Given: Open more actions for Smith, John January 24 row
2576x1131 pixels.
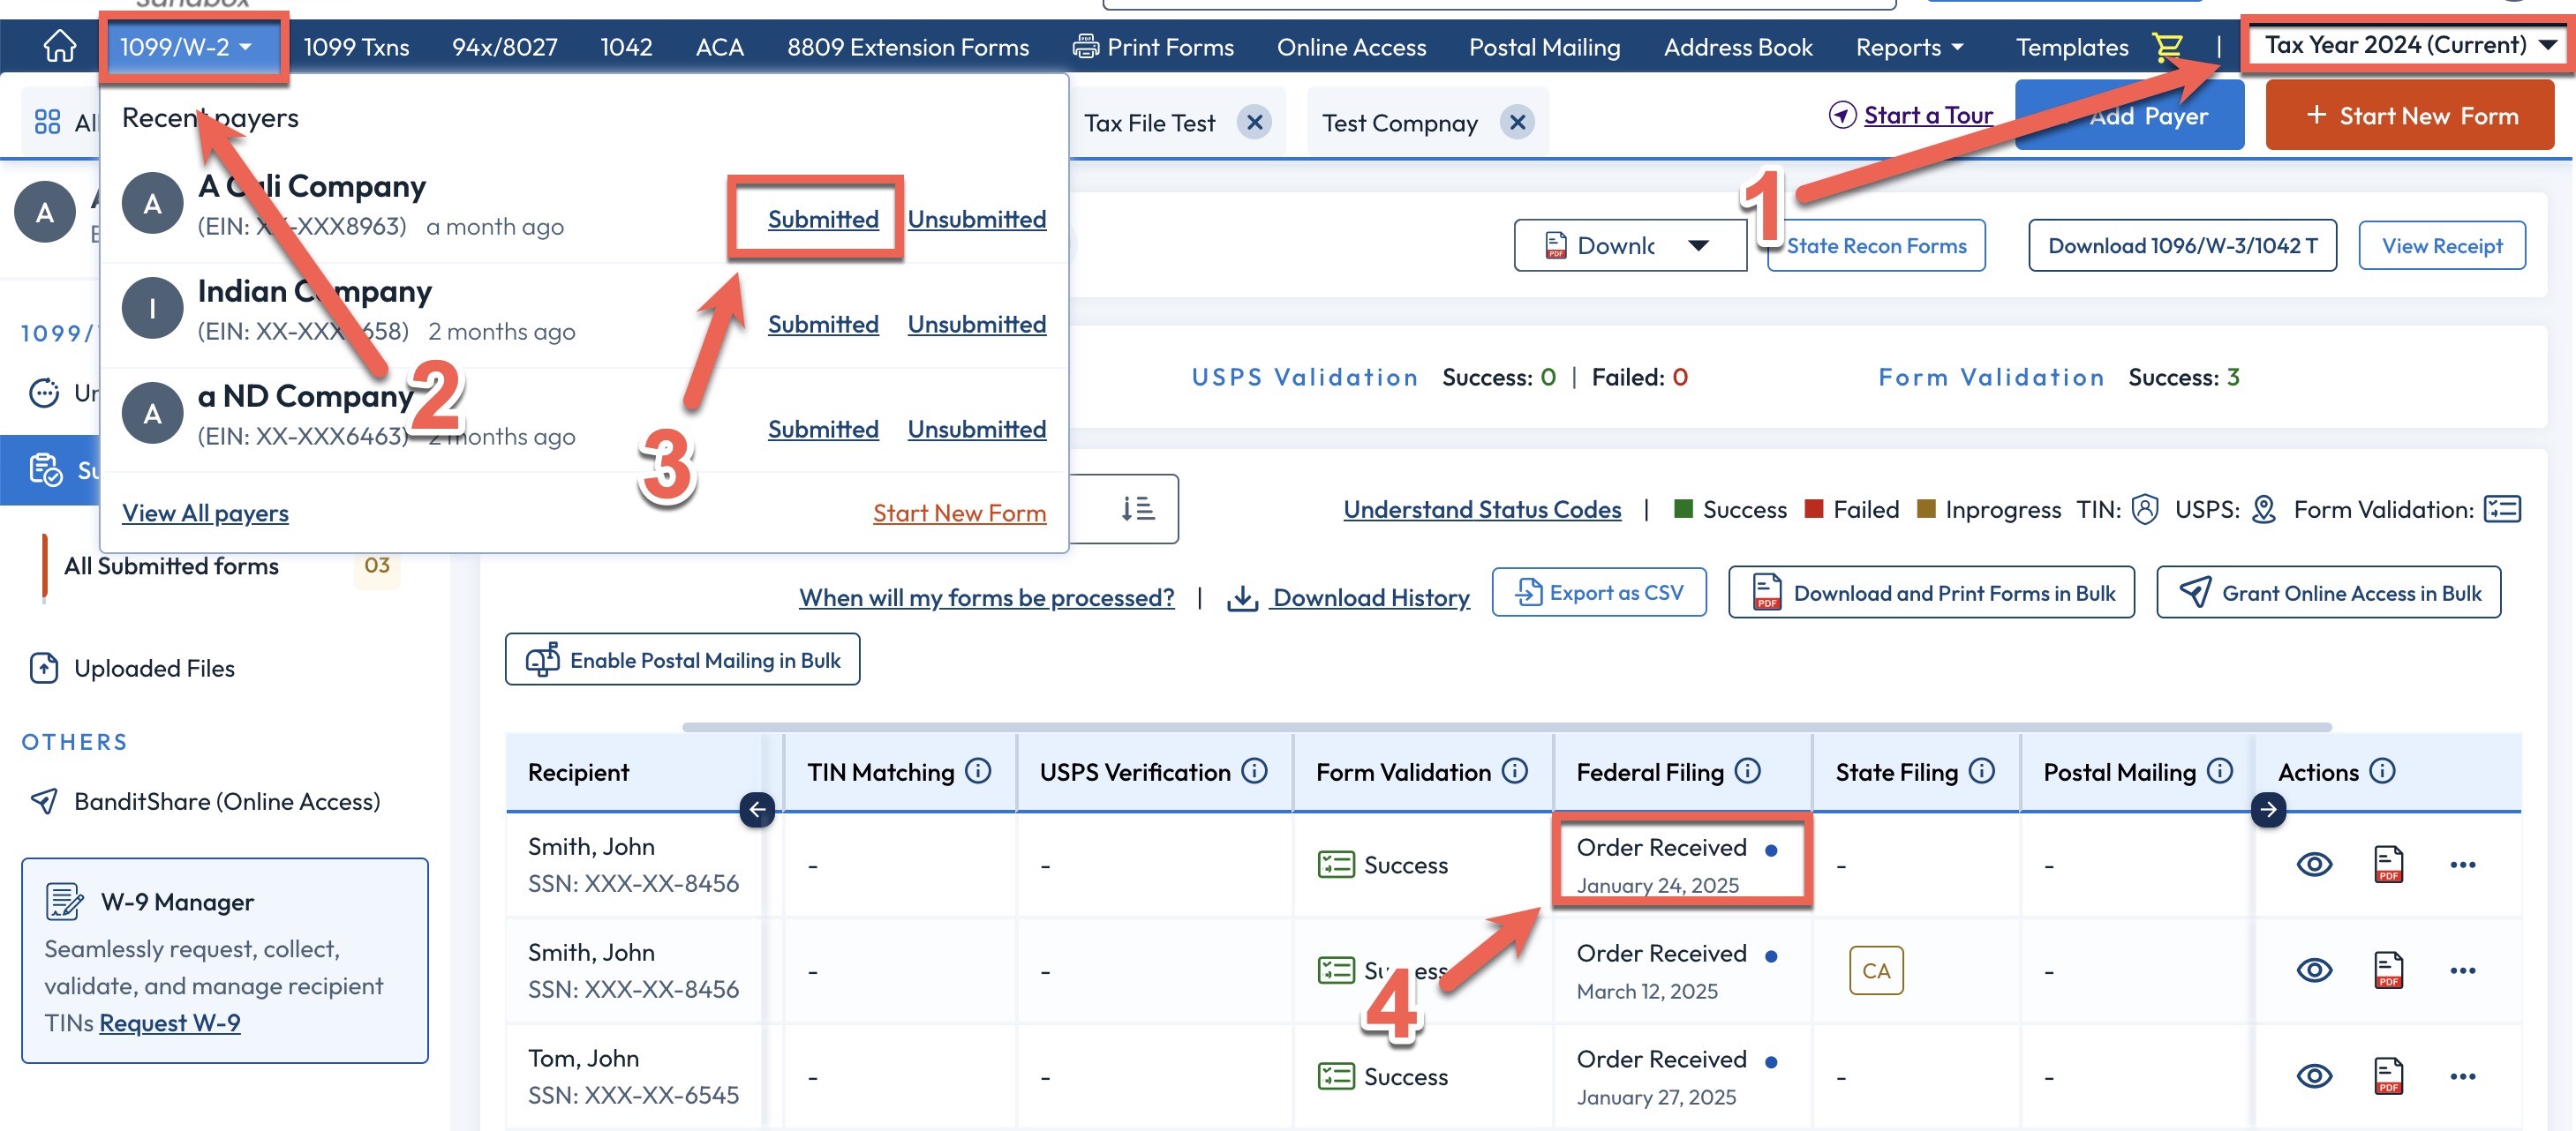Looking at the screenshot, I should tap(2462, 865).
